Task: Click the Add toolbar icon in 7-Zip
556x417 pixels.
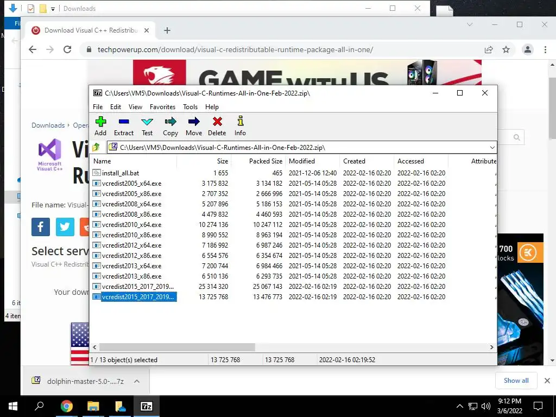Action: click(100, 126)
